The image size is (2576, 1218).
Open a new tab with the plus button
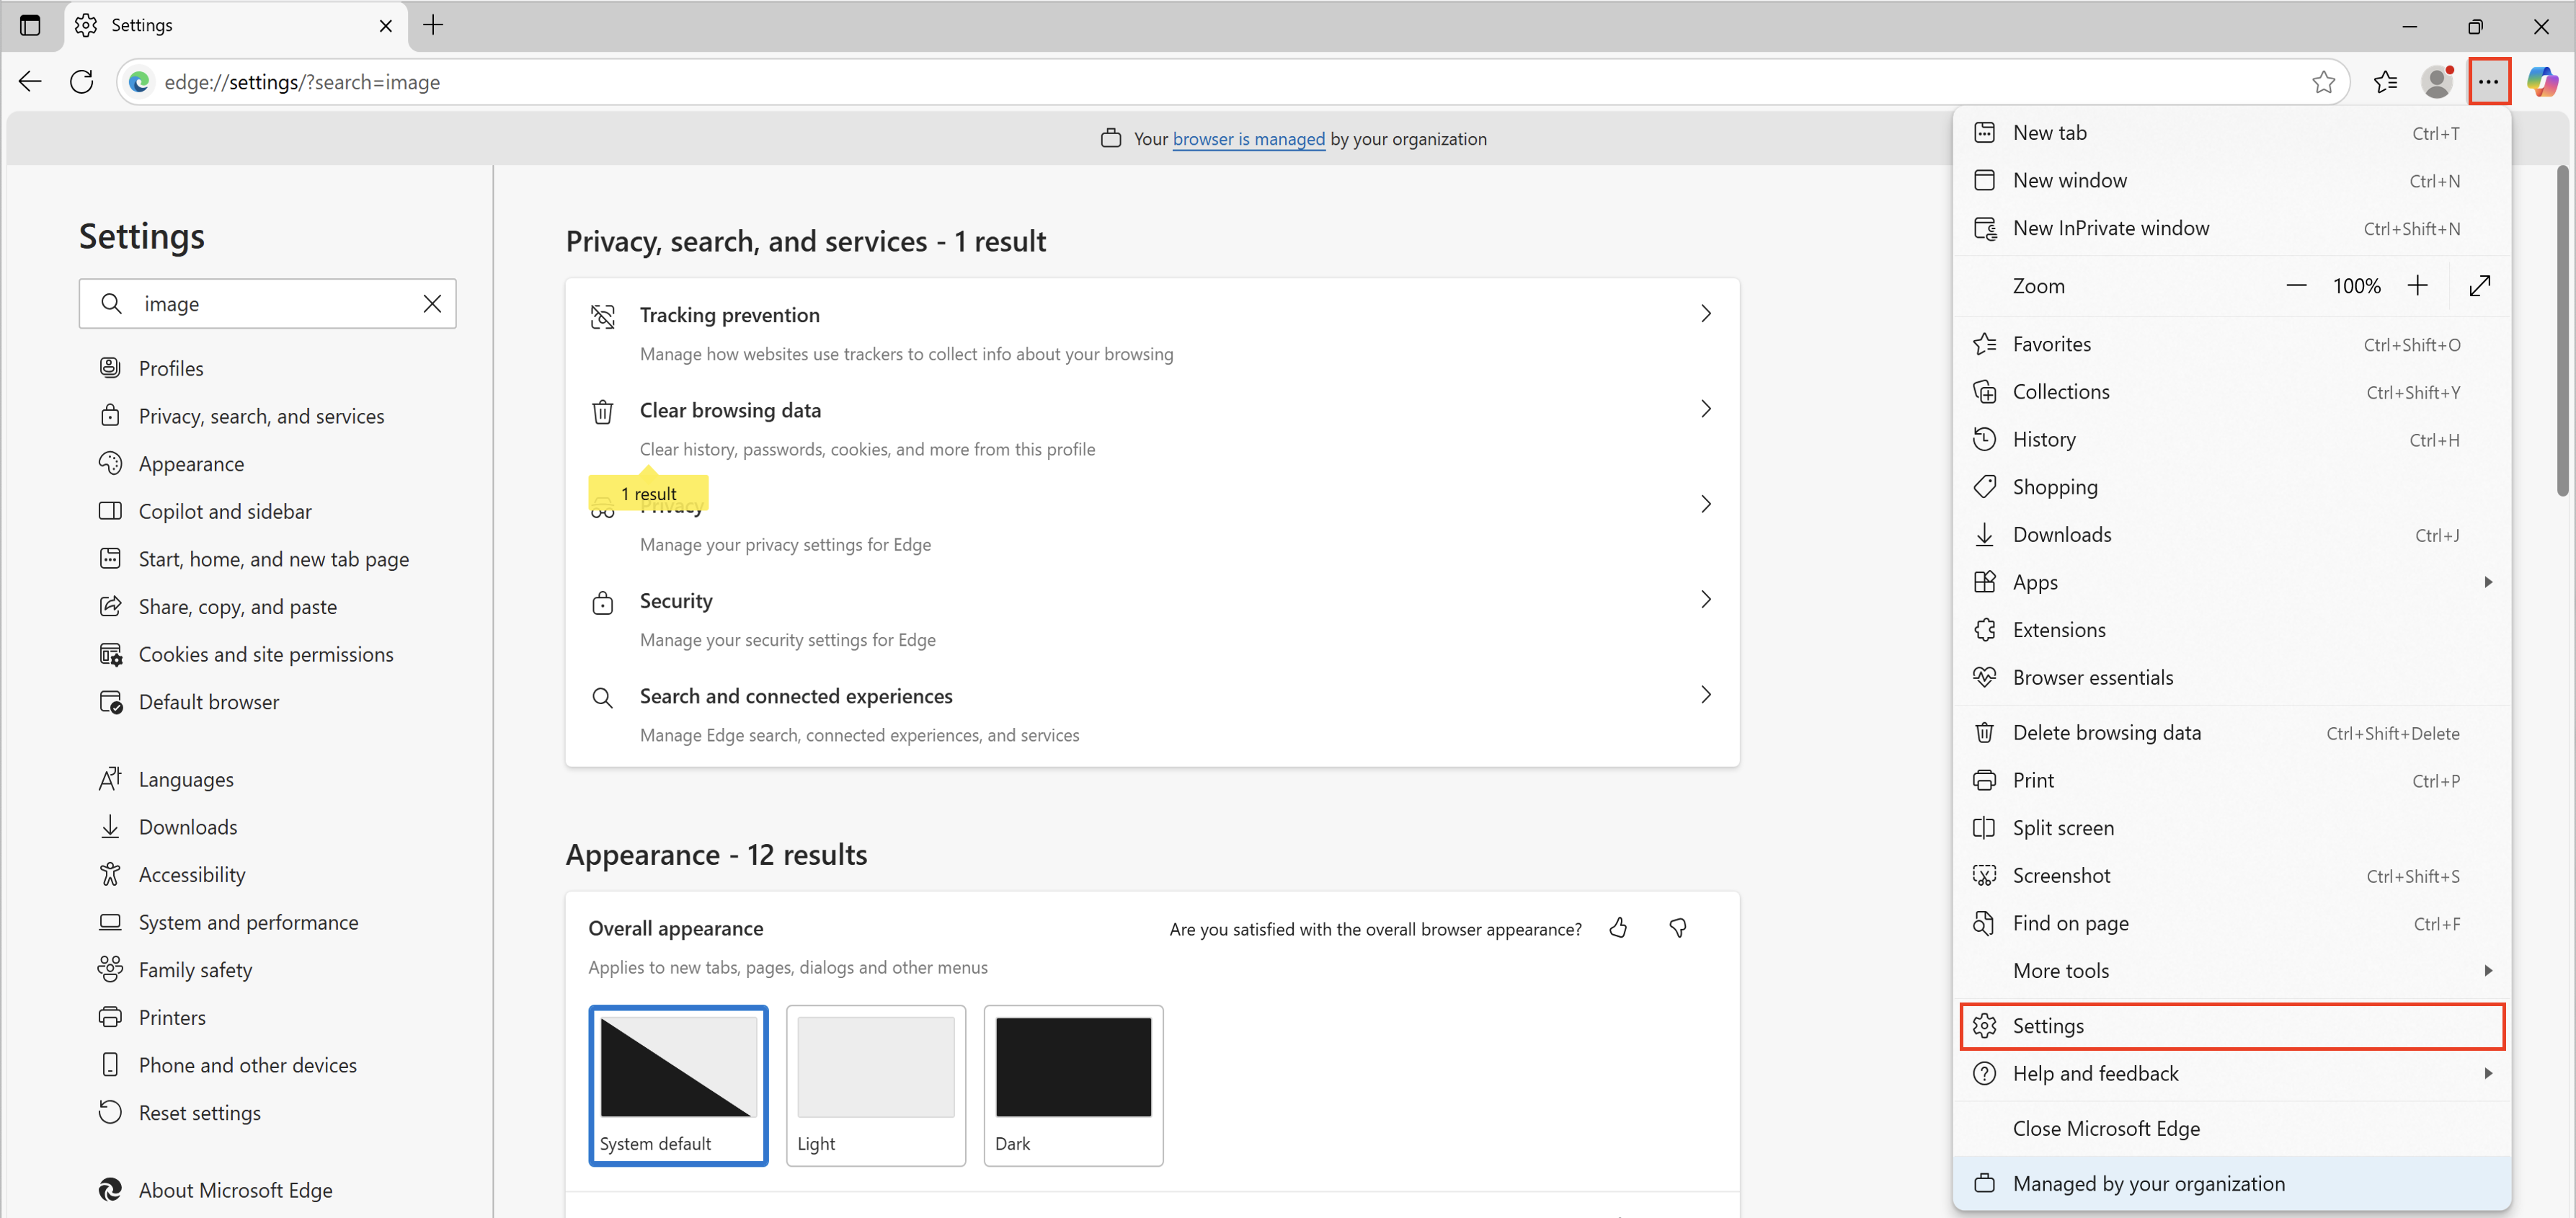coord(433,25)
